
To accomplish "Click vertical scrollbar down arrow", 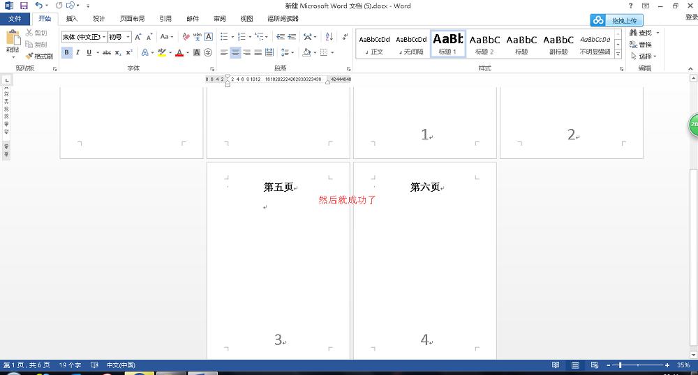I will click(x=693, y=355).
